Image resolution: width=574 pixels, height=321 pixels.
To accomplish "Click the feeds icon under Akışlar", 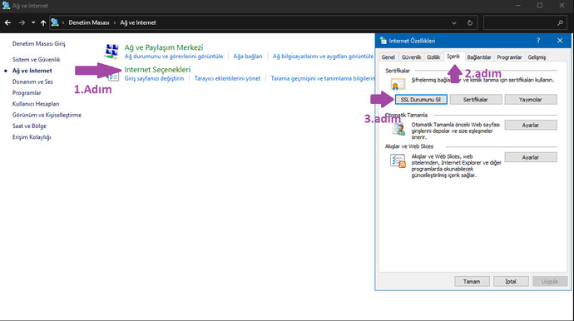I will click(x=398, y=161).
